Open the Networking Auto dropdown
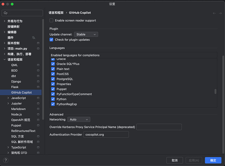The height and width of the screenshot is (166, 225). click(x=79, y=119)
